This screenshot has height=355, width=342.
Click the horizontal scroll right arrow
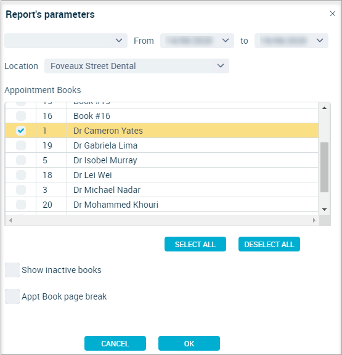coord(314,220)
